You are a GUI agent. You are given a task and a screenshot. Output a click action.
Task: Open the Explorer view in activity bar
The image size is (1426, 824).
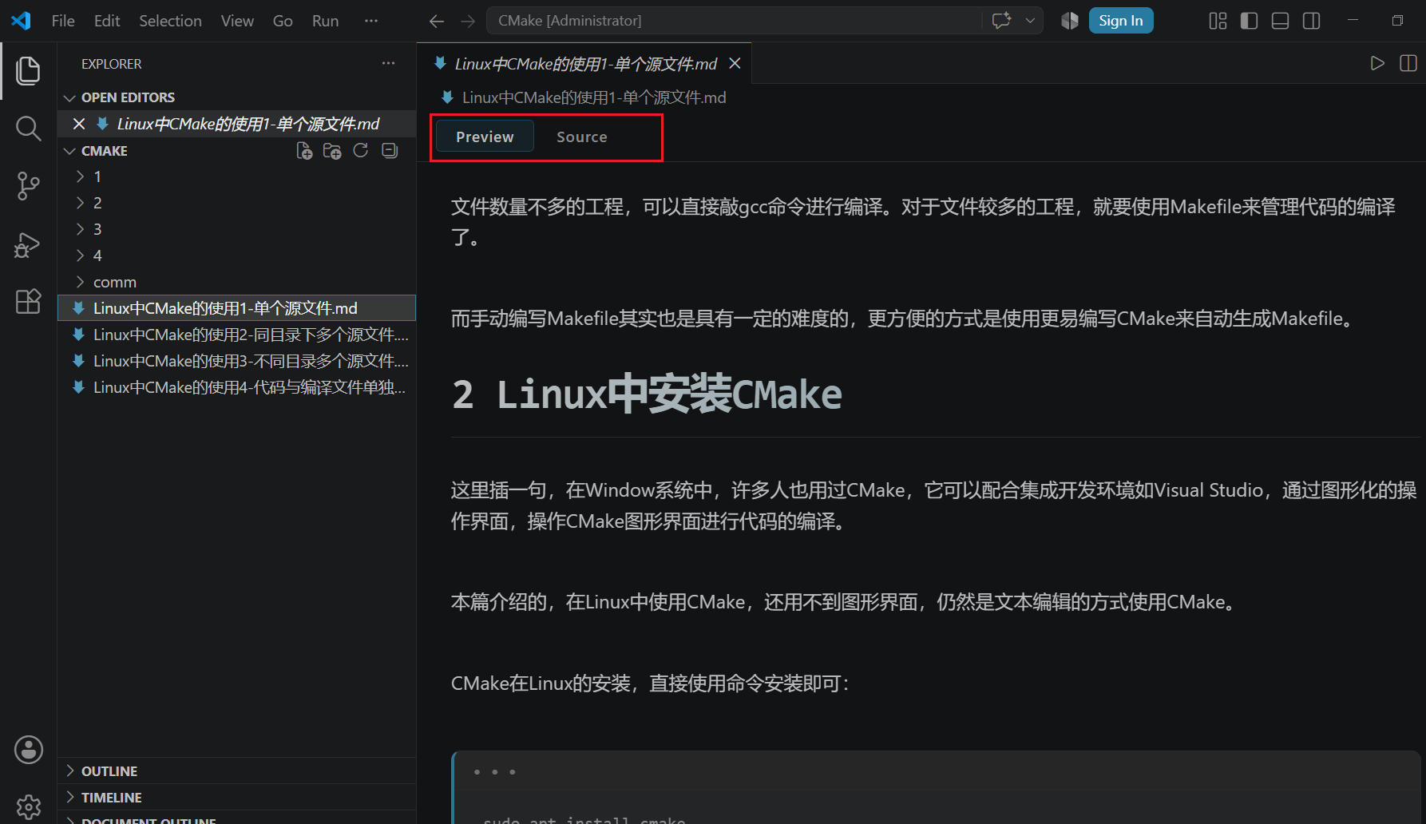click(x=28, y=70)
